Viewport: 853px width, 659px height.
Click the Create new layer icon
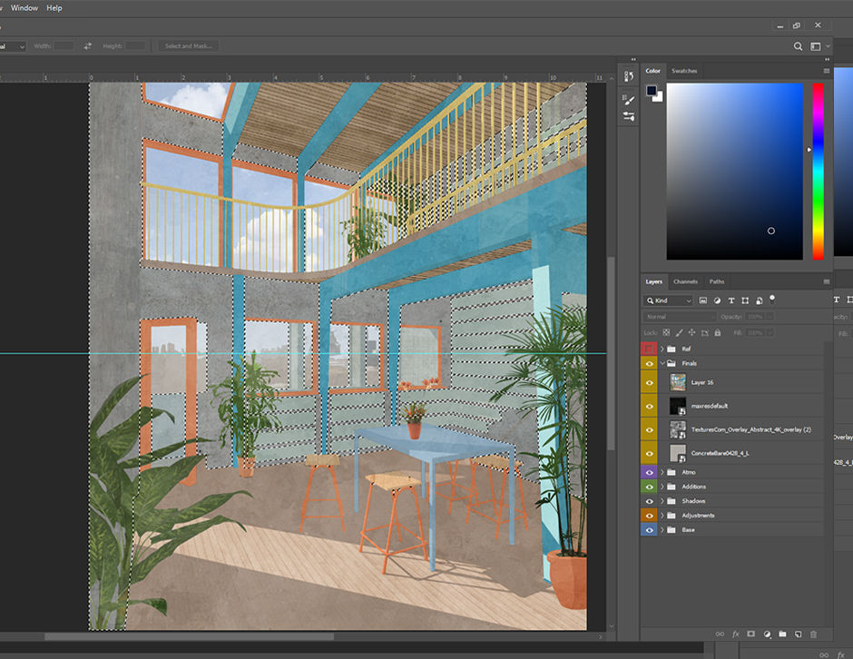point(799,634)
